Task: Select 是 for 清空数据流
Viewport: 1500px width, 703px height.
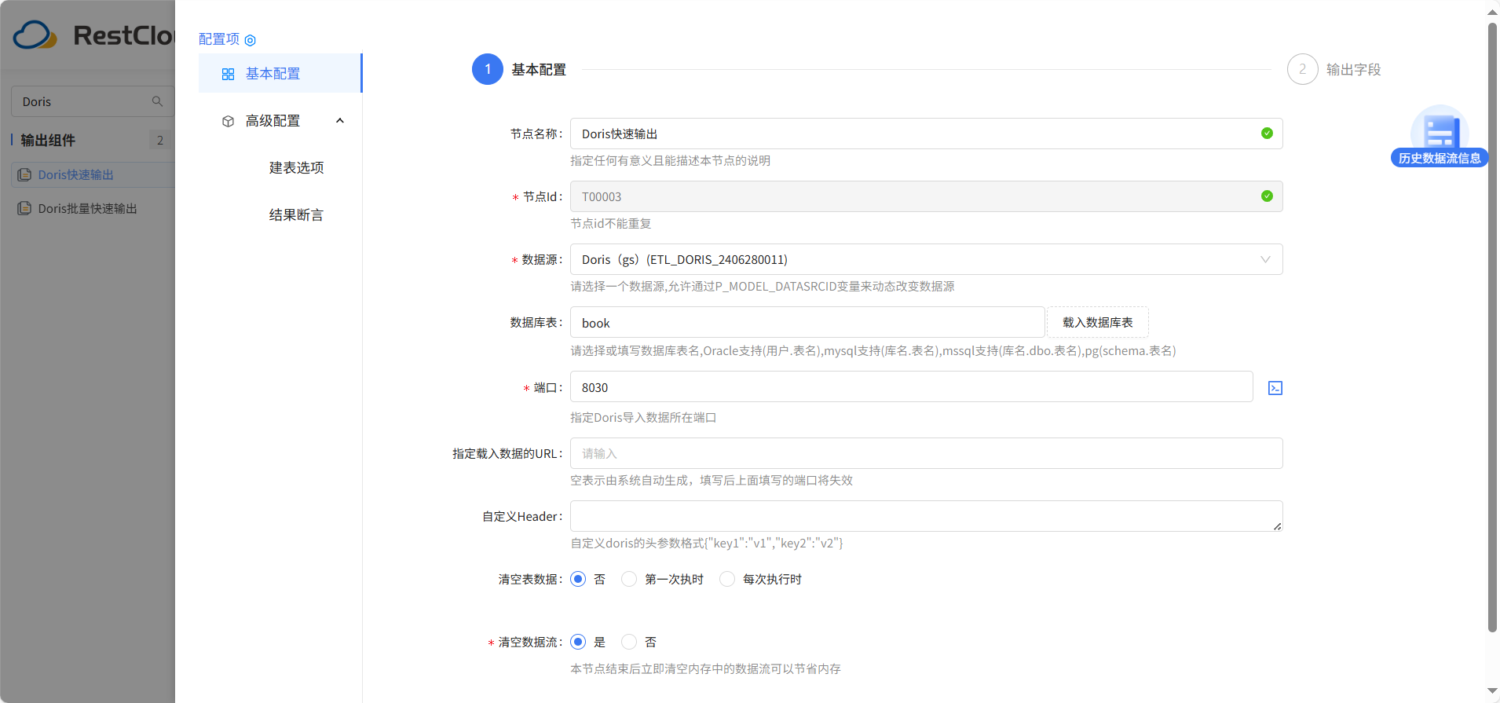Action: [578, 642]
